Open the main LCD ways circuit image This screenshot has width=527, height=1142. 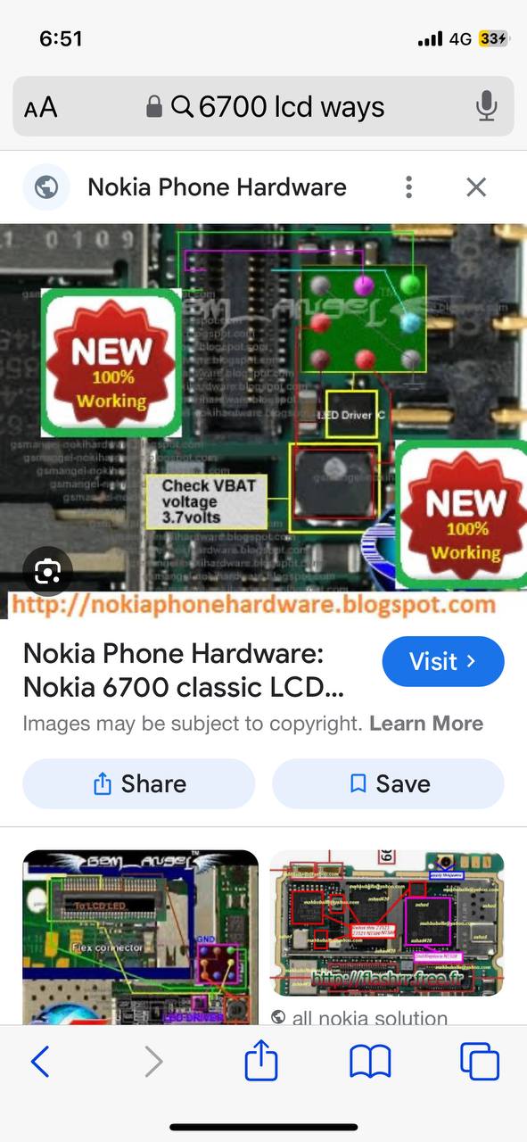(263, 421)
